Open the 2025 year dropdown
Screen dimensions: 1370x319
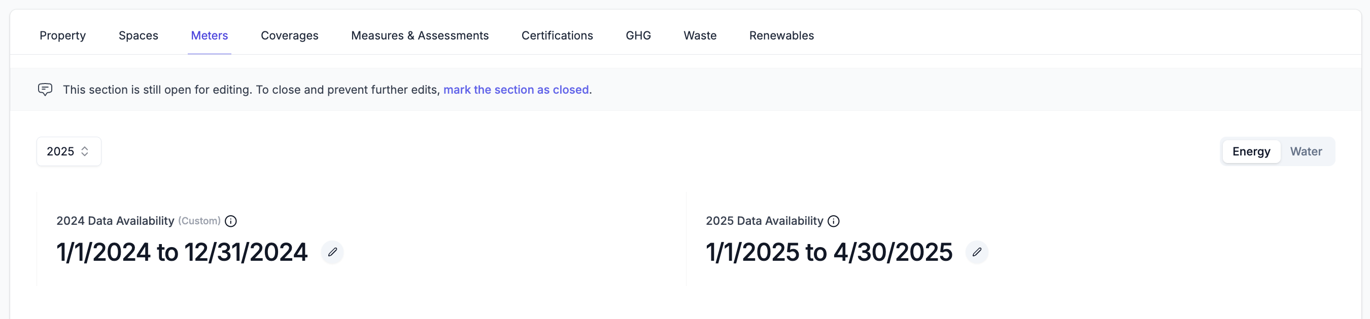[68, 151]
